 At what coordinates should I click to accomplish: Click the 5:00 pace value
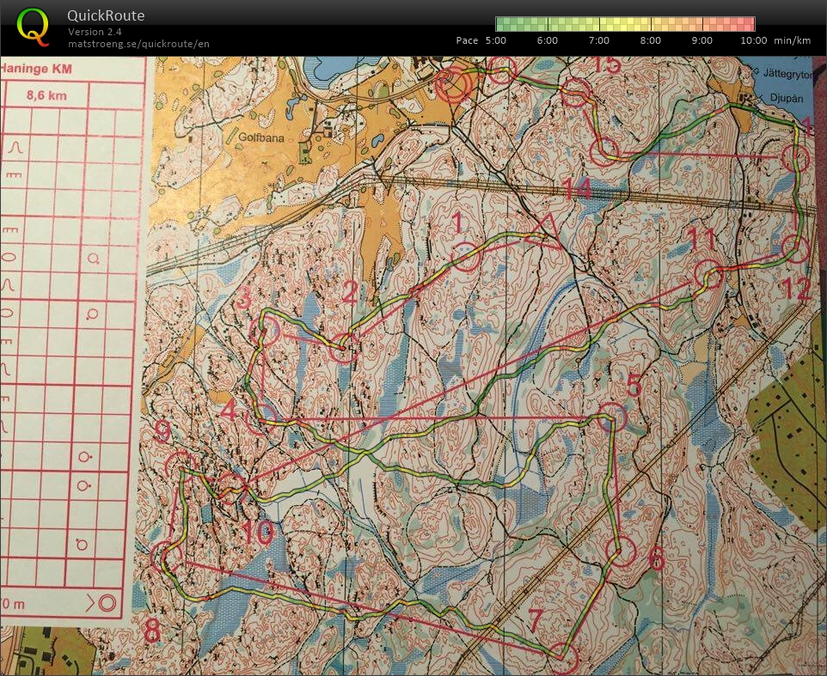coord(496,40)
